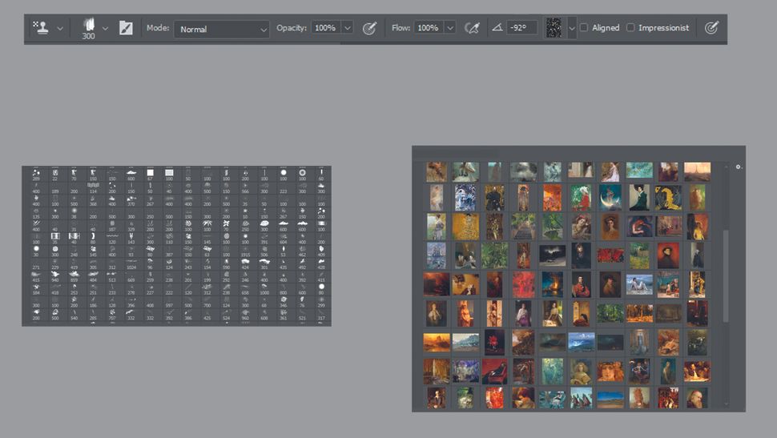The height and width of the screenshot is (438, 777).
Task: Enable airbrush-style build-up icon
Action: (x=472, y=28)
